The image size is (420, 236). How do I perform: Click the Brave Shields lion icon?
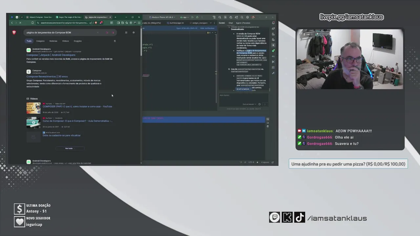pos(96,23)
